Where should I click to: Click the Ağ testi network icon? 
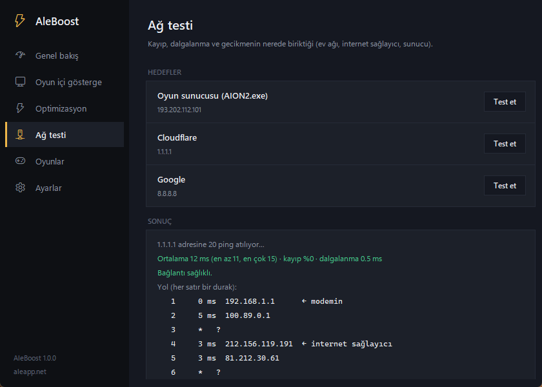click(x=20, y=135)
